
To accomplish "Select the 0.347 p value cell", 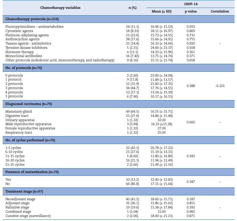I will click(191, 182).
